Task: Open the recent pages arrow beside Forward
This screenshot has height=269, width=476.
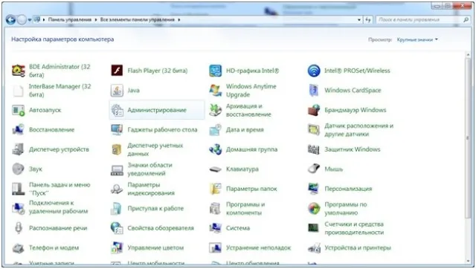Action: (x=30, y=20)
